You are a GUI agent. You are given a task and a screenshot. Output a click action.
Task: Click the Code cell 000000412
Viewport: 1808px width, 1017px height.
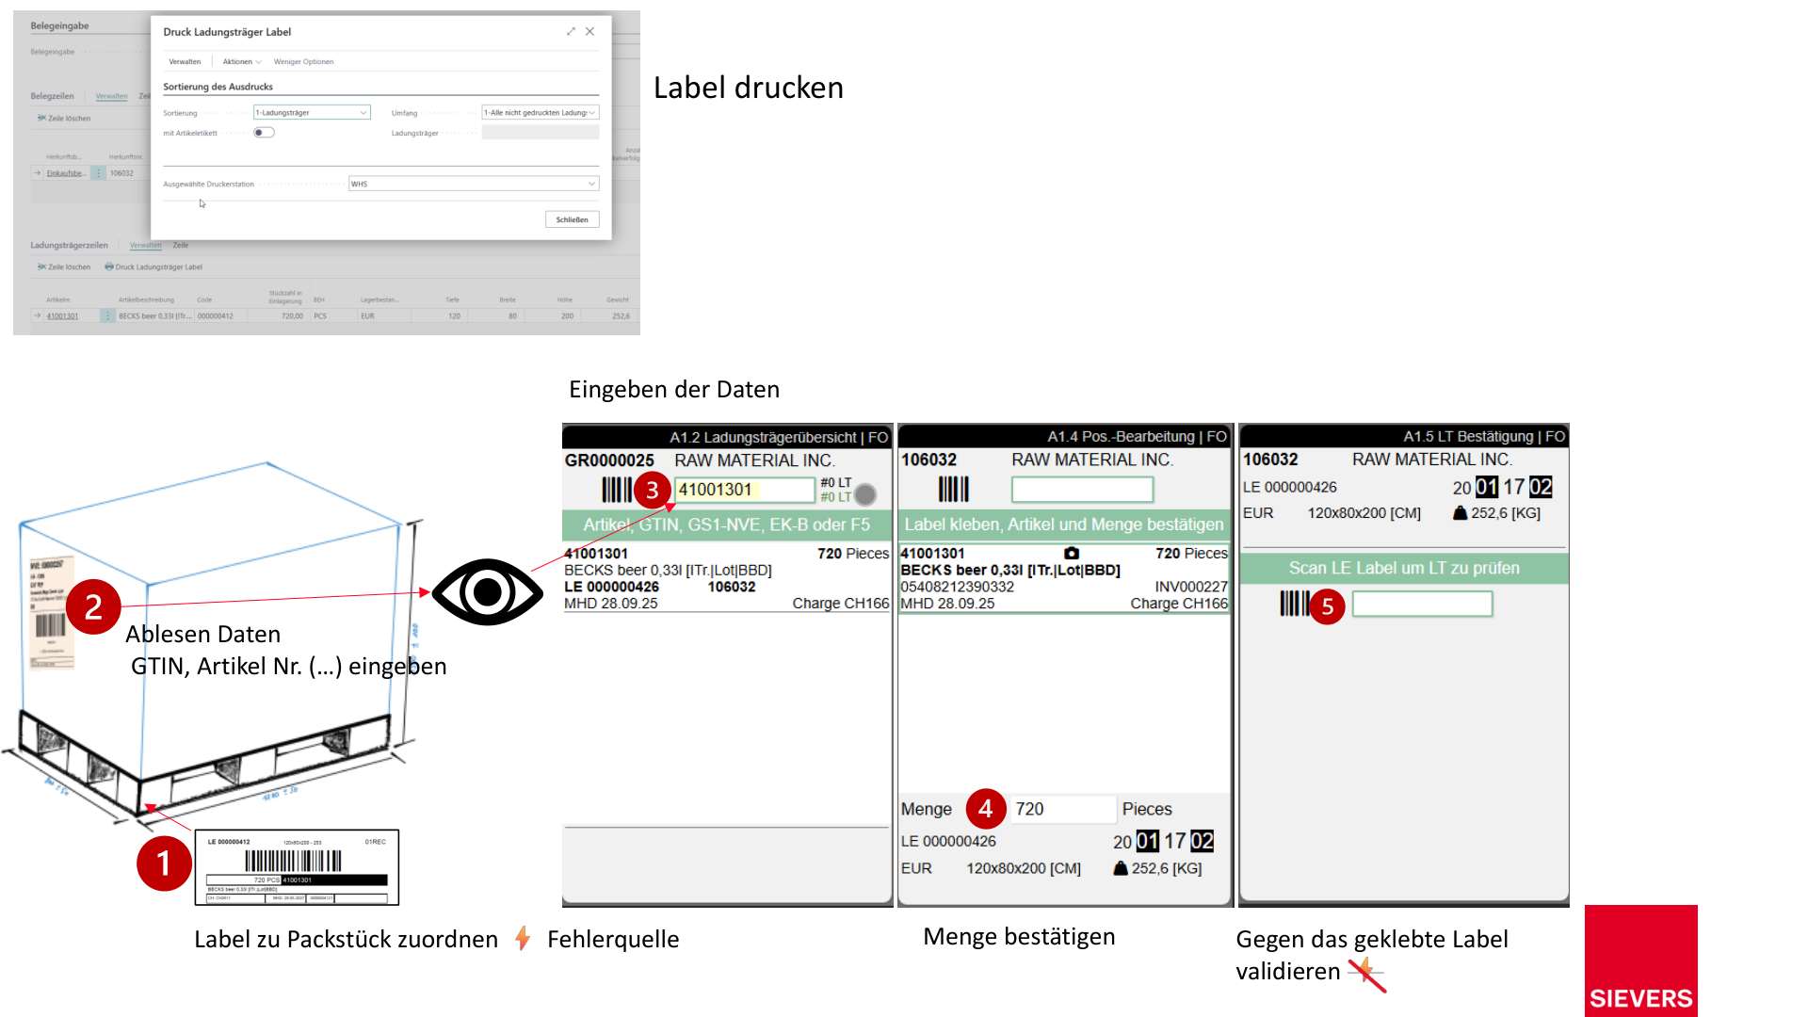(x=216, y=316)
